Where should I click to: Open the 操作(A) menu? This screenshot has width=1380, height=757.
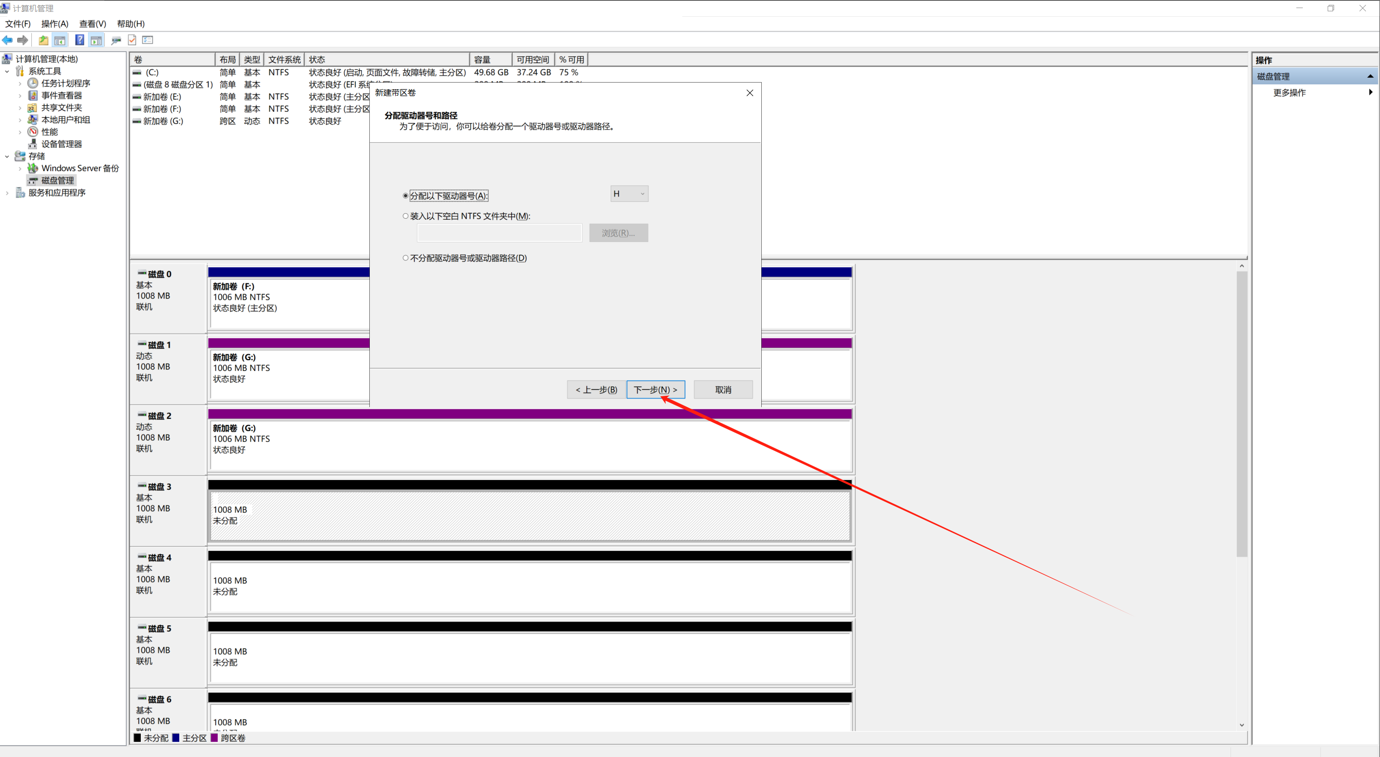pyautogui.click(x=55, y=24)
